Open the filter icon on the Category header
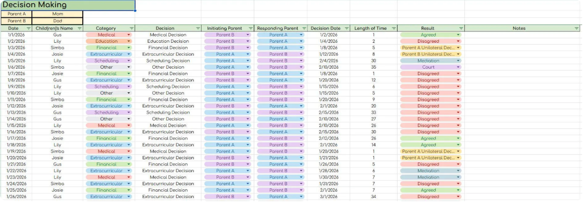This screenshot has width=584, height=203. (132, 28)
